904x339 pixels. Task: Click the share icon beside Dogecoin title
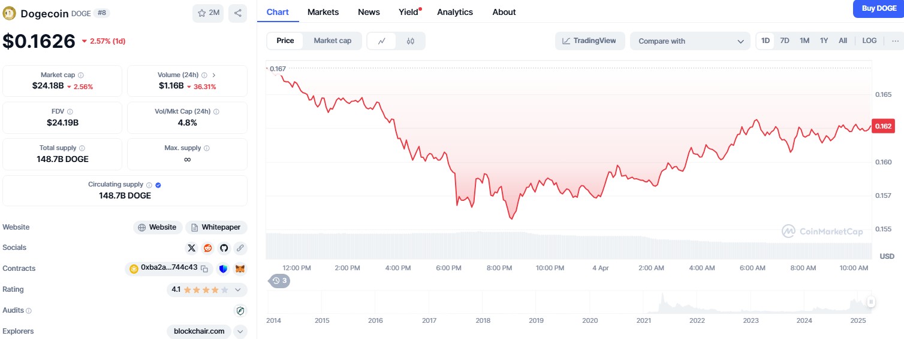[x=237, y=13]
